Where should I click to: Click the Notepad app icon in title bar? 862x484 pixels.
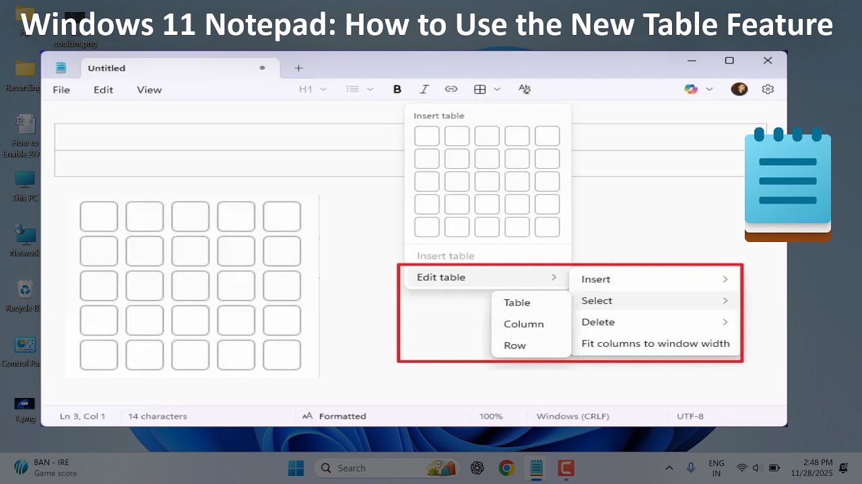pos(61,68)
